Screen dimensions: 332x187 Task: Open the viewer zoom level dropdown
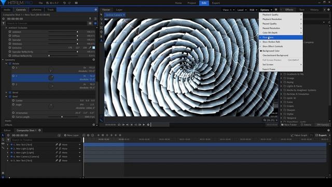click(x=270, y=120)
